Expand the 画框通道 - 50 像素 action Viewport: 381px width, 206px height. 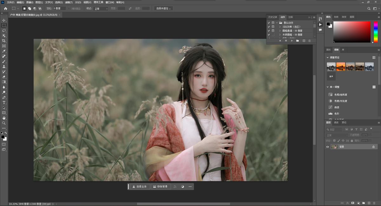point(280,31)
